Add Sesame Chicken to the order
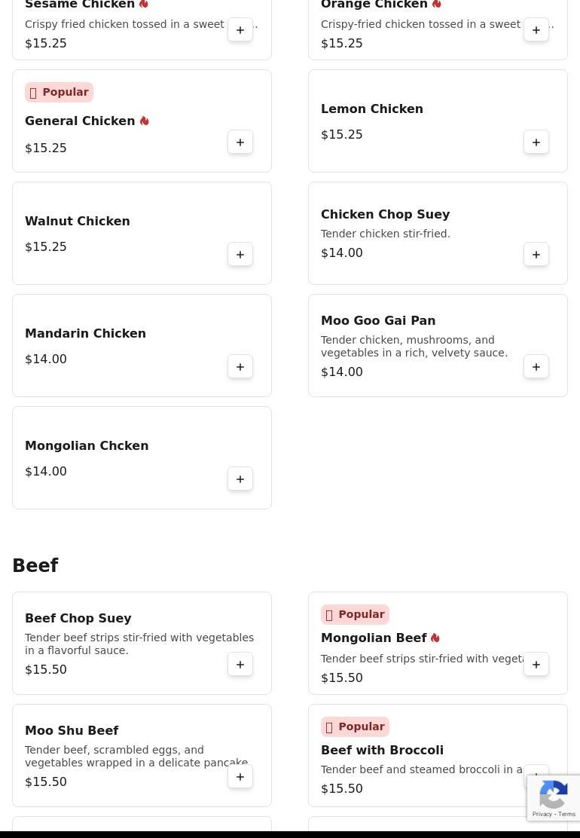This screenshot has height=838, width=580. click(240, 30)
